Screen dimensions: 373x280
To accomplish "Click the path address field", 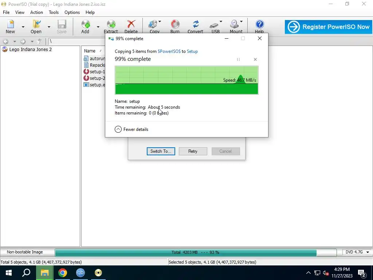I will (x=76, y=42).
